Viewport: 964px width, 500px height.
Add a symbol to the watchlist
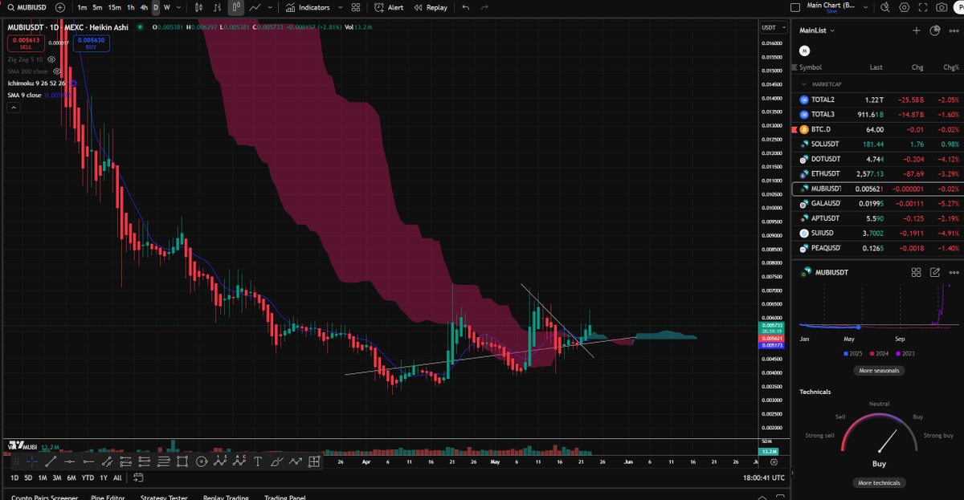(x=917, y=30)
